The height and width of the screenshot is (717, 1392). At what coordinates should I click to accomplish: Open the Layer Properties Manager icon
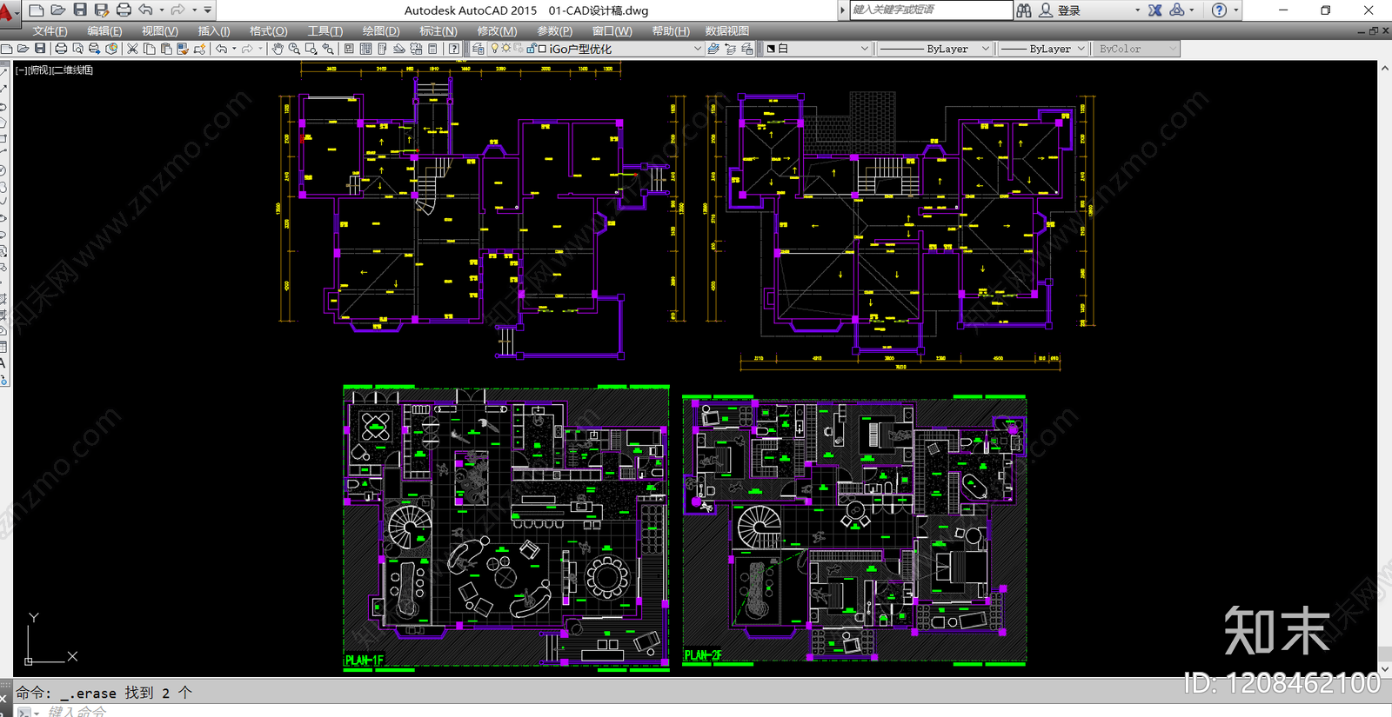coord(478,49)
